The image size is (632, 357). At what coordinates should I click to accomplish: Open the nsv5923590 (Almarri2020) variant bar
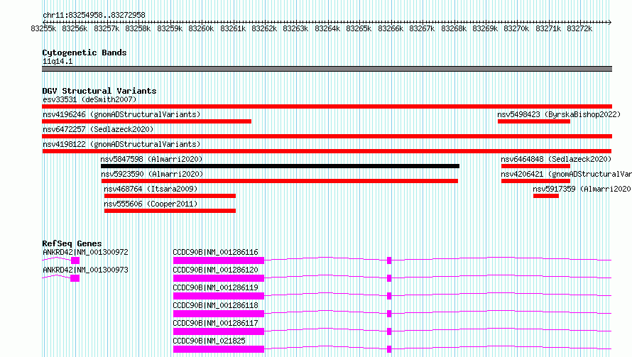(x=280, y=181)
